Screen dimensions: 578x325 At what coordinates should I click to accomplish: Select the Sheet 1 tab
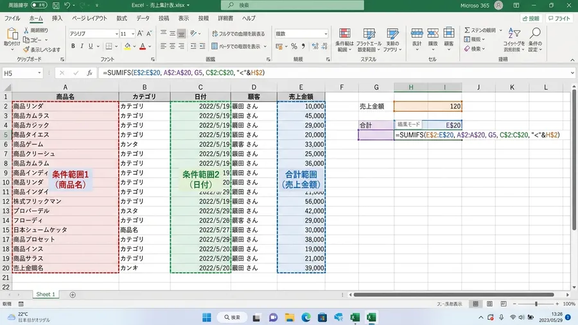[x=46, y=294]
